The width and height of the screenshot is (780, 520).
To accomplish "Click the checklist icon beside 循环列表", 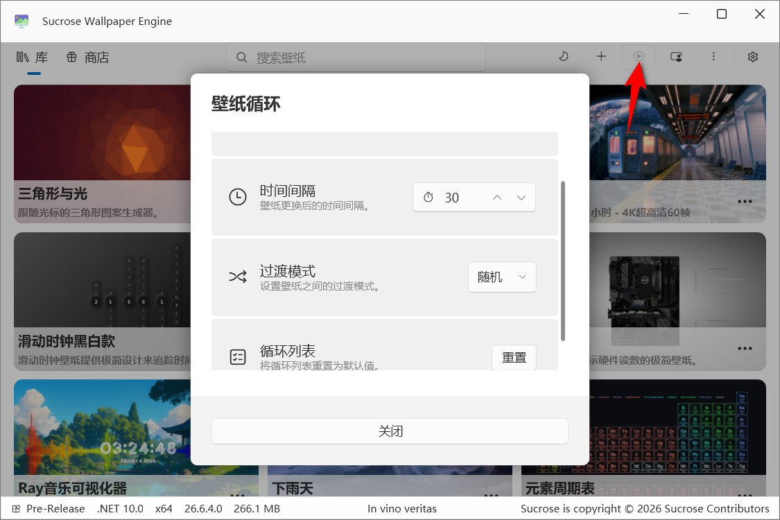I will pos(238,357).
